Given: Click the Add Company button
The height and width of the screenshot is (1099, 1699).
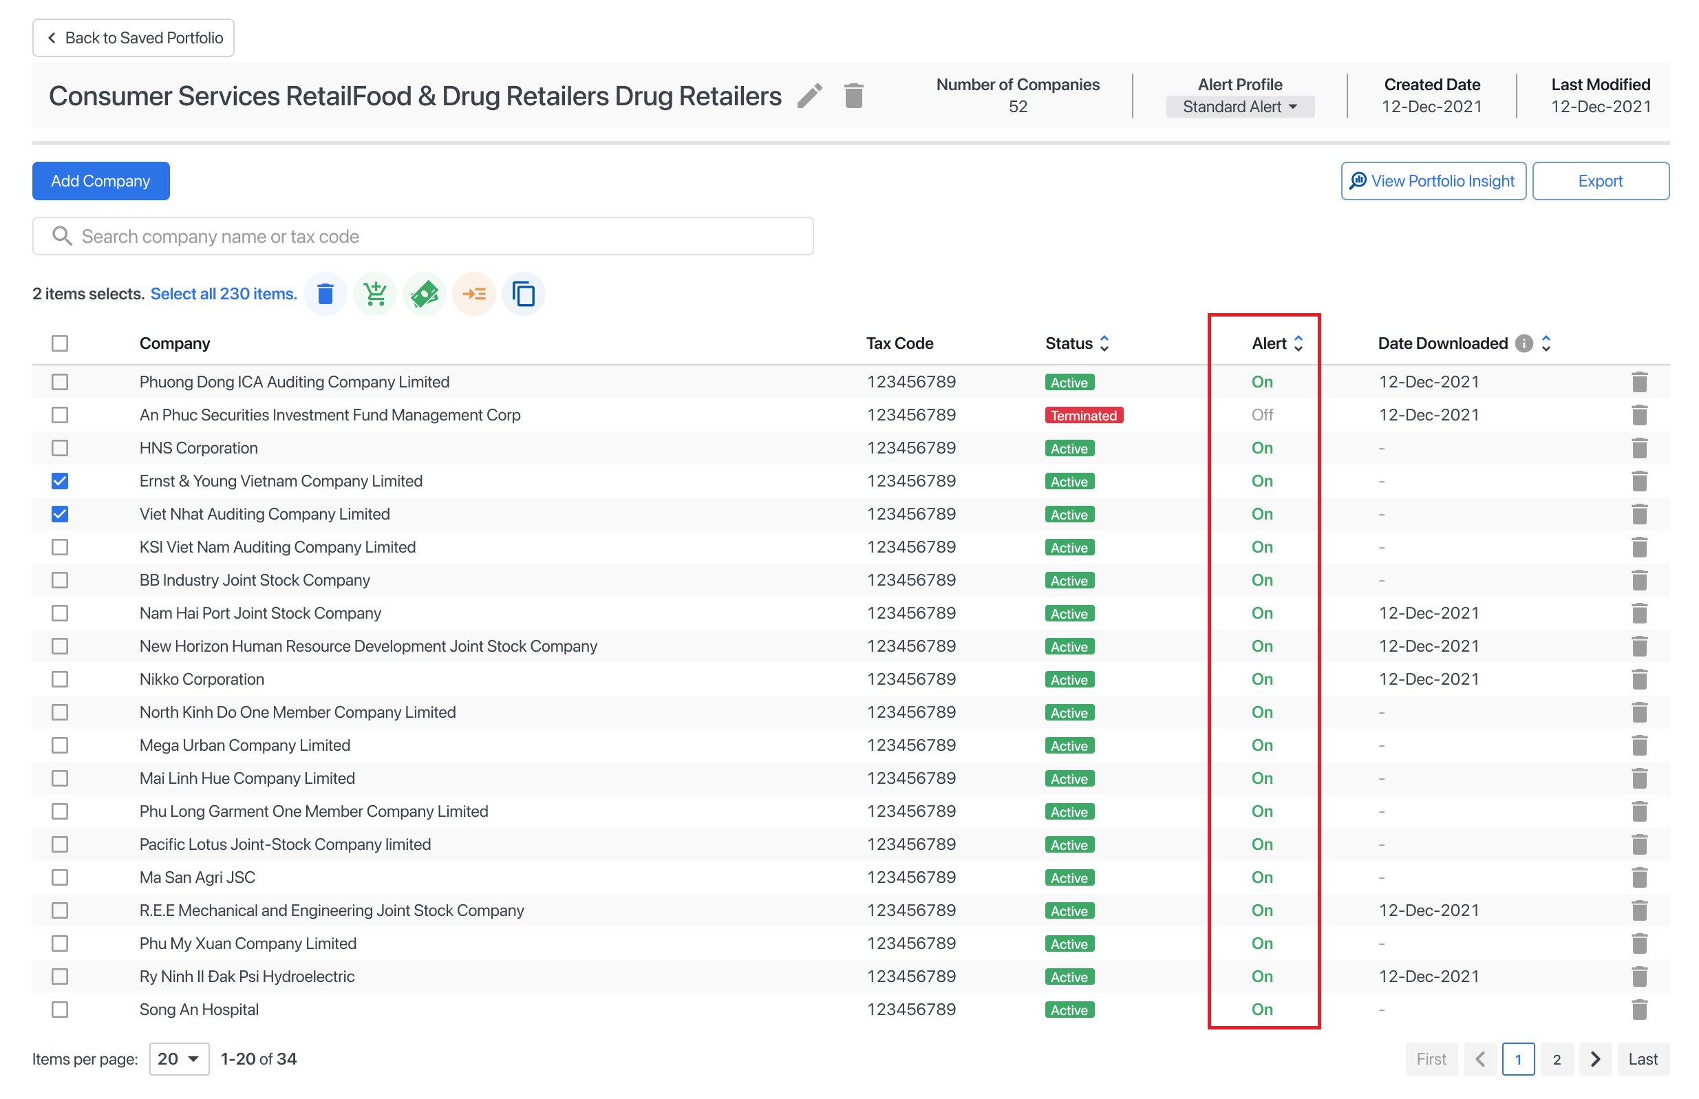Looking at the screenshot, I should [x=100, y=181].
